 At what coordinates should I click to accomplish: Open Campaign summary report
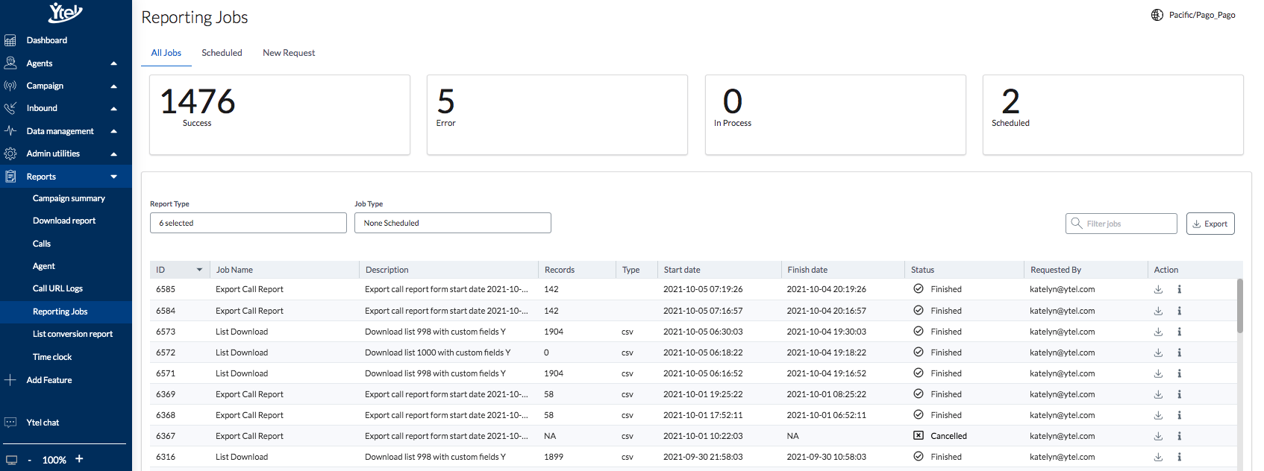pos(69,198)
